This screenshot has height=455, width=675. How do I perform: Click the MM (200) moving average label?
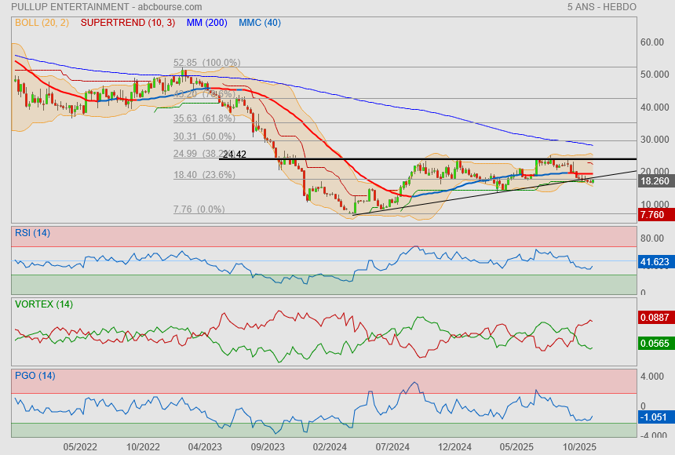[x=206, y=23]
